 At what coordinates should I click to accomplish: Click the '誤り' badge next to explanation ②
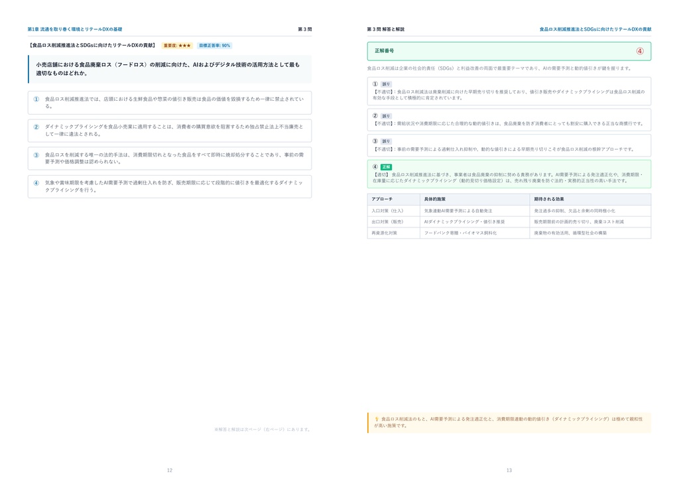(x=386, y=116)
